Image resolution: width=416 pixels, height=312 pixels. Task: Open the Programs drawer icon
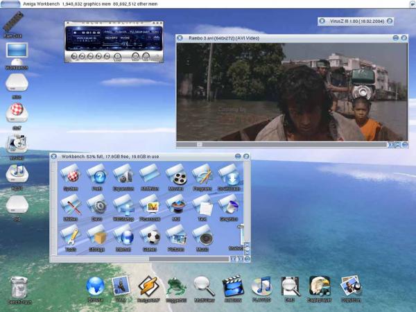pyautogui.click(x=202, y=177)
